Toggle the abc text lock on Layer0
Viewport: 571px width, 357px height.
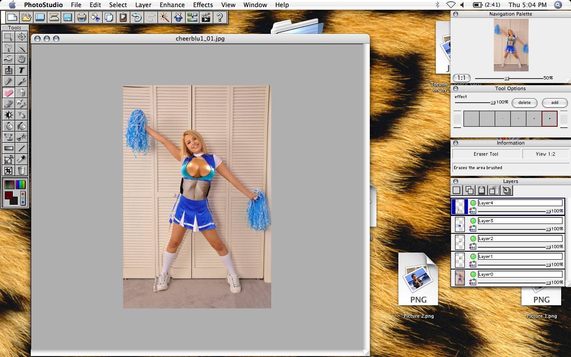473,282
